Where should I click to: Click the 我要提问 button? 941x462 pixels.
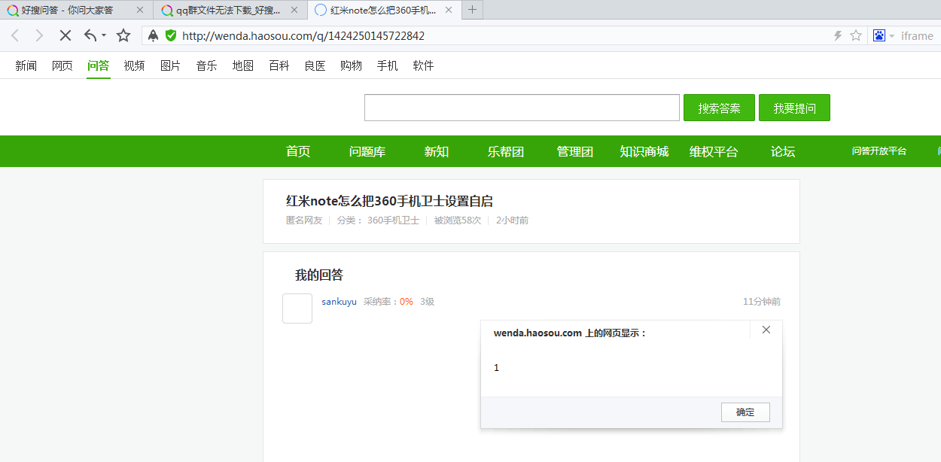click(x=794, y=108)
